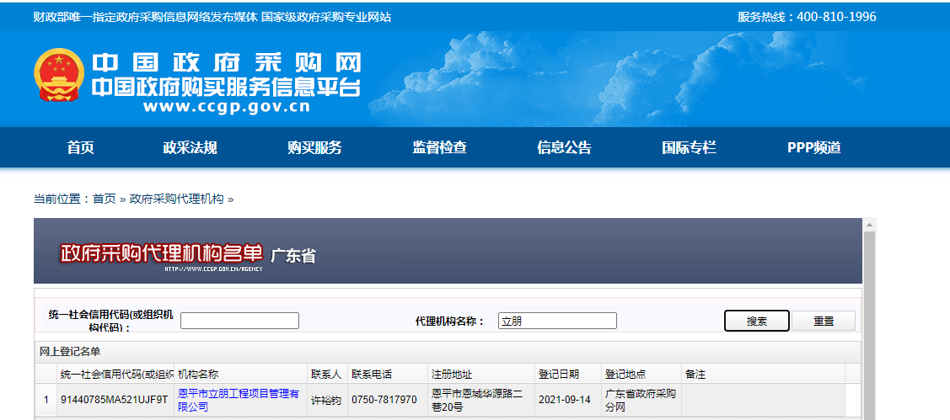The width and height of the screenshot is (950, 420).
Task: Click the 政府采购代理机构 breadcrumb link
Action: (x=176, y=199)
